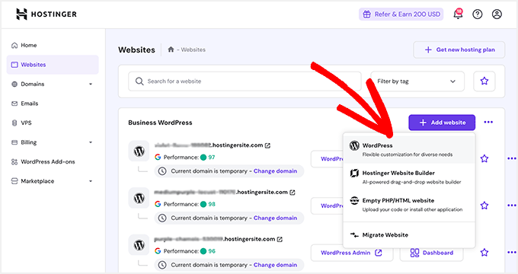The width and height of the screenshot is (518, 274).
Task: Open the help question mark icon
Action: [478, 14]
